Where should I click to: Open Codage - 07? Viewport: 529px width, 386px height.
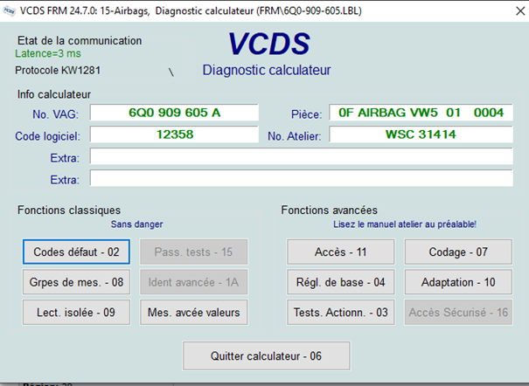pos(458,252)
